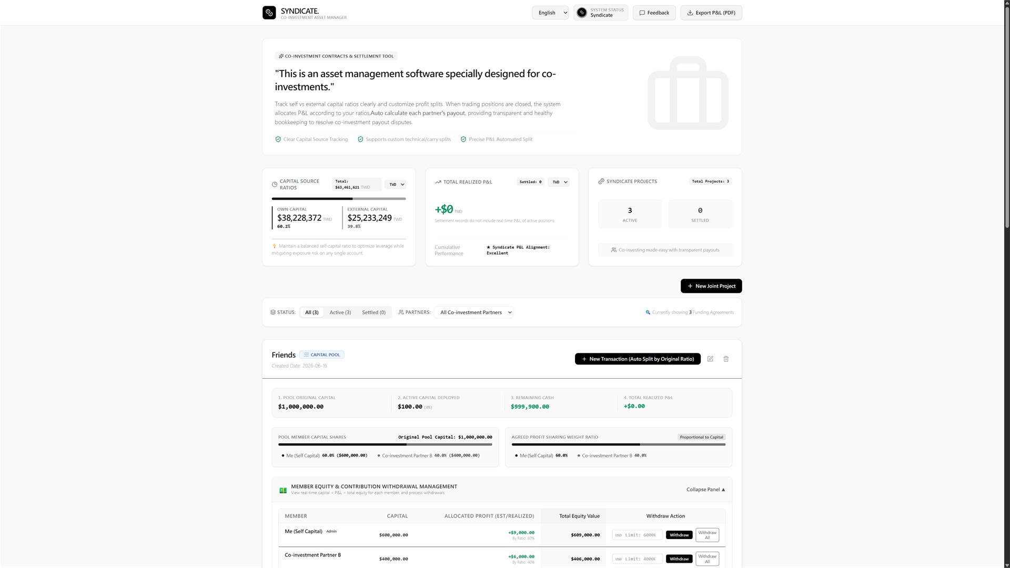Screen dimensions: 1010x568
Task: Click the +$9,000.00 allocated profit cell
Action: click(521, 533)
